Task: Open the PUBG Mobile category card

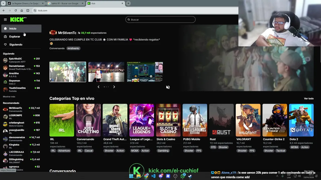Action: coord(195,120)
